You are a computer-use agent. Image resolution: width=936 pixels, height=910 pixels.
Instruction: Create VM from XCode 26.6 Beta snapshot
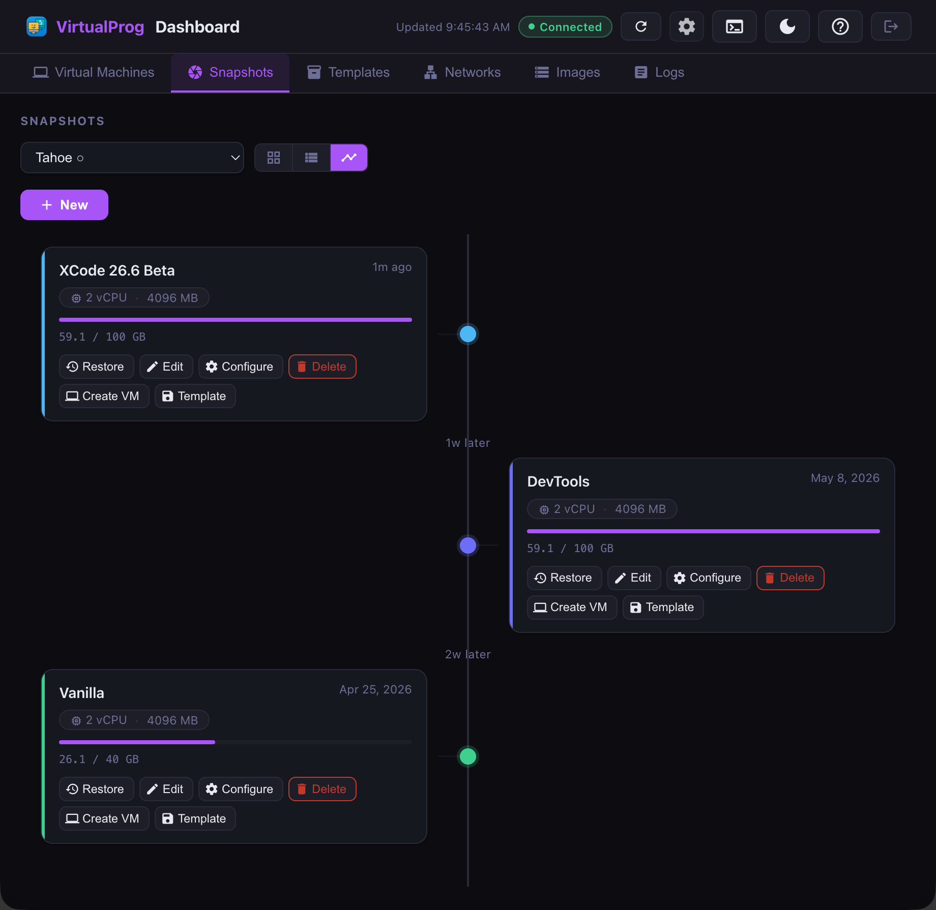104,396
